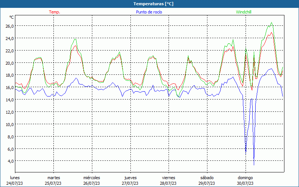Click the '26,0' y-axis value
299x187 pixels.
tap(10, 26)
